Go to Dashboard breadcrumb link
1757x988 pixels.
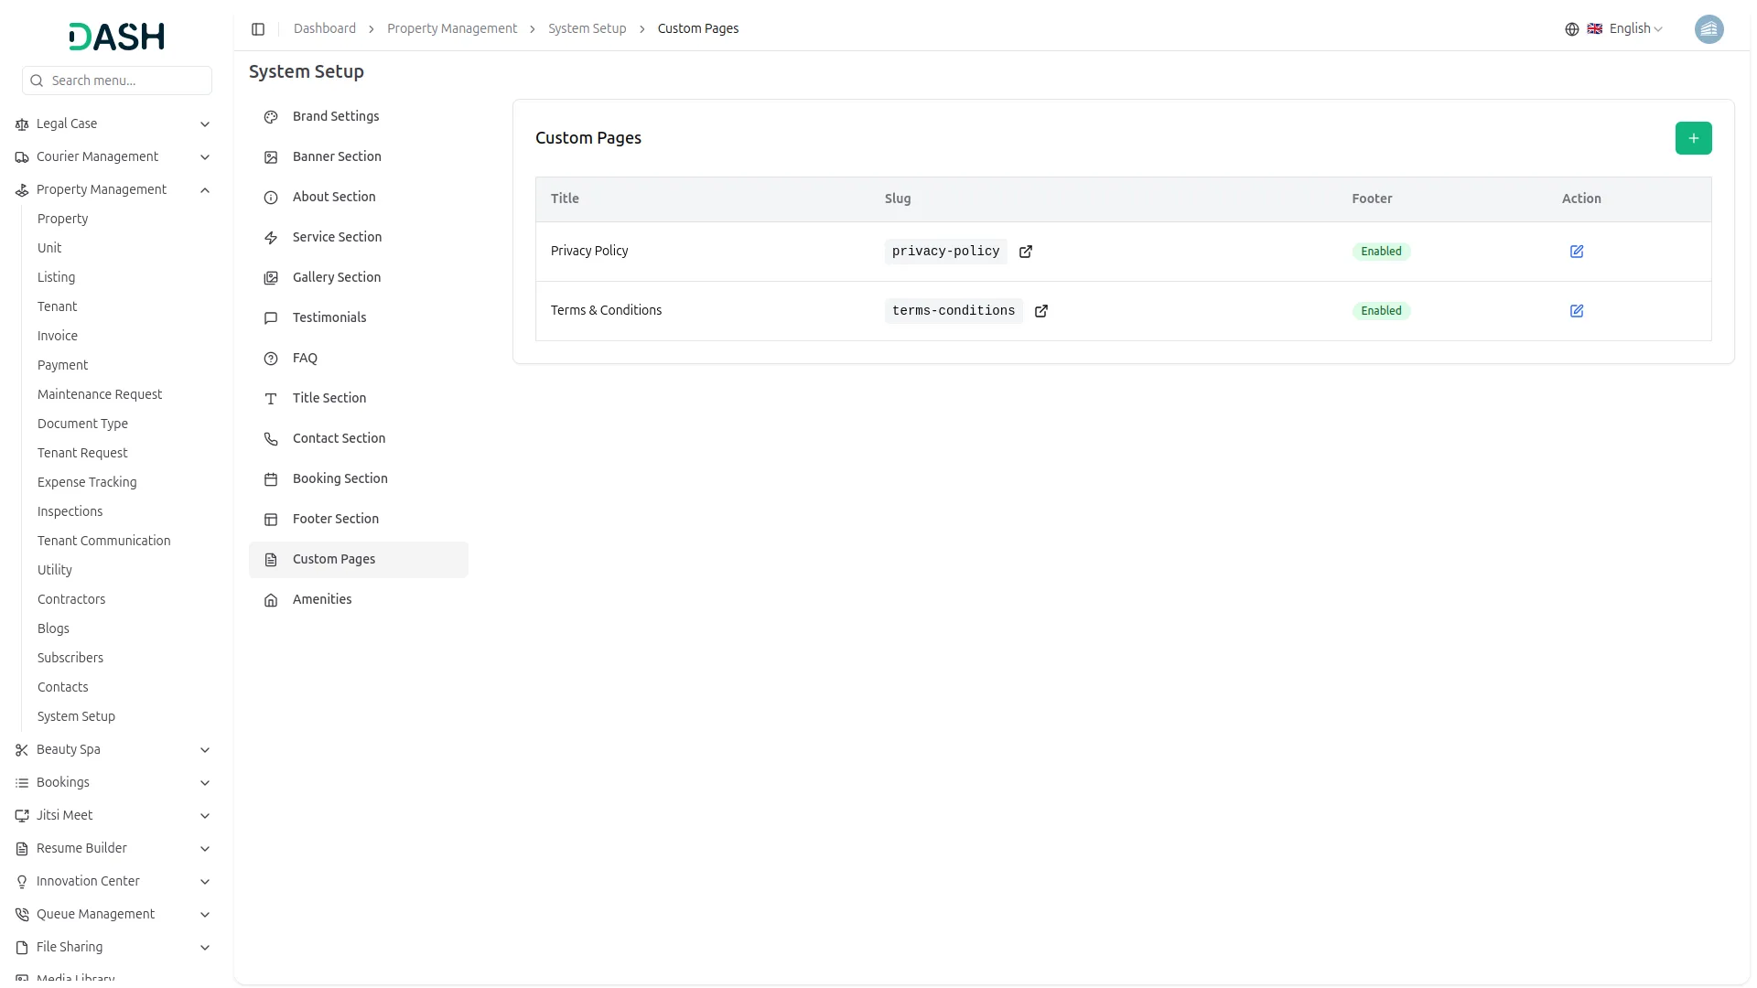point(324,29)
